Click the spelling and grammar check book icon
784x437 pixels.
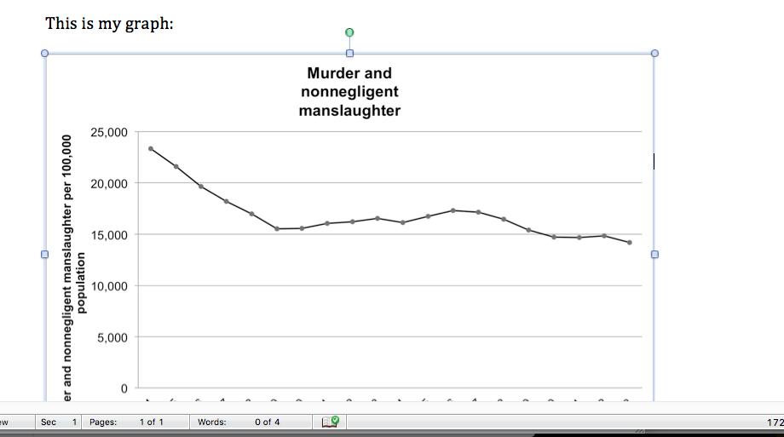tap(330, 422)
